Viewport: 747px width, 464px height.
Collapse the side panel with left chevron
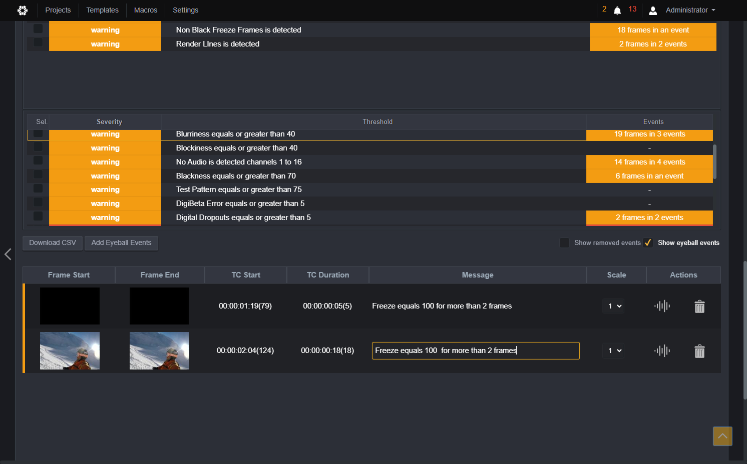[8, 254]
